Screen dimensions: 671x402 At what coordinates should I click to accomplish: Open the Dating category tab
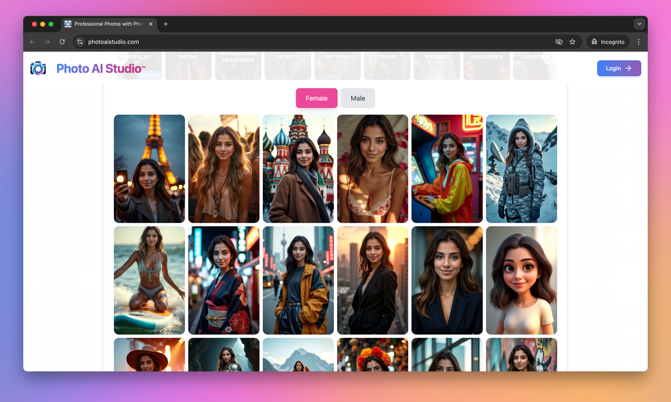(x=188, y=65)
